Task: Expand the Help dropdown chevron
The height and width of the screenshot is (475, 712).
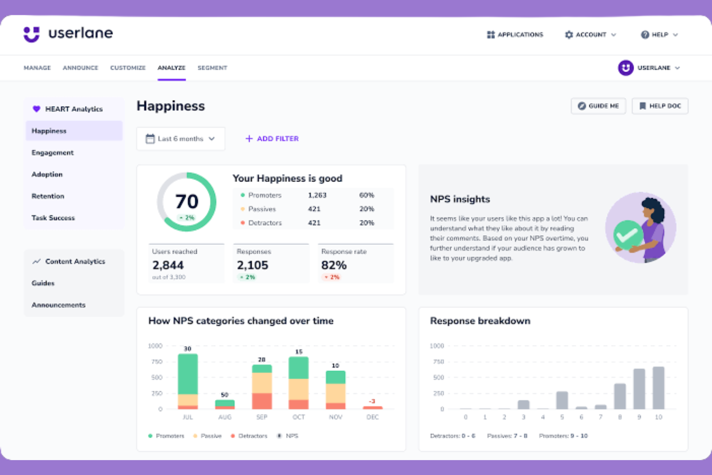Action: [x=675, y=35]
